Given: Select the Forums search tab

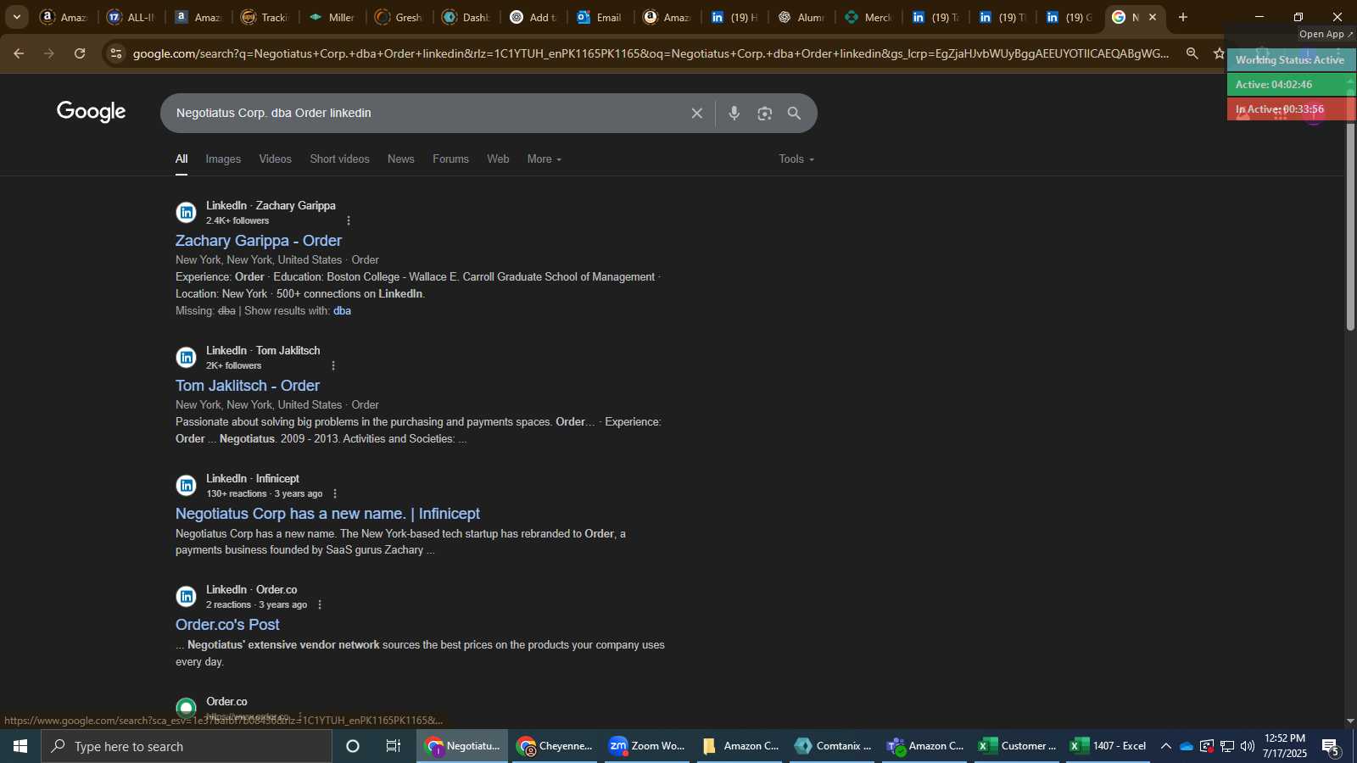Looking at the screenshot, I should [x=450, y=159].
